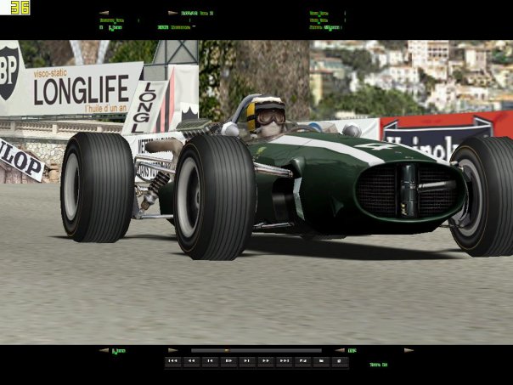Viewport: 513px width, 385px height.
Task: Click the orange position marker on timeline
Action: [x=226, y=350]
